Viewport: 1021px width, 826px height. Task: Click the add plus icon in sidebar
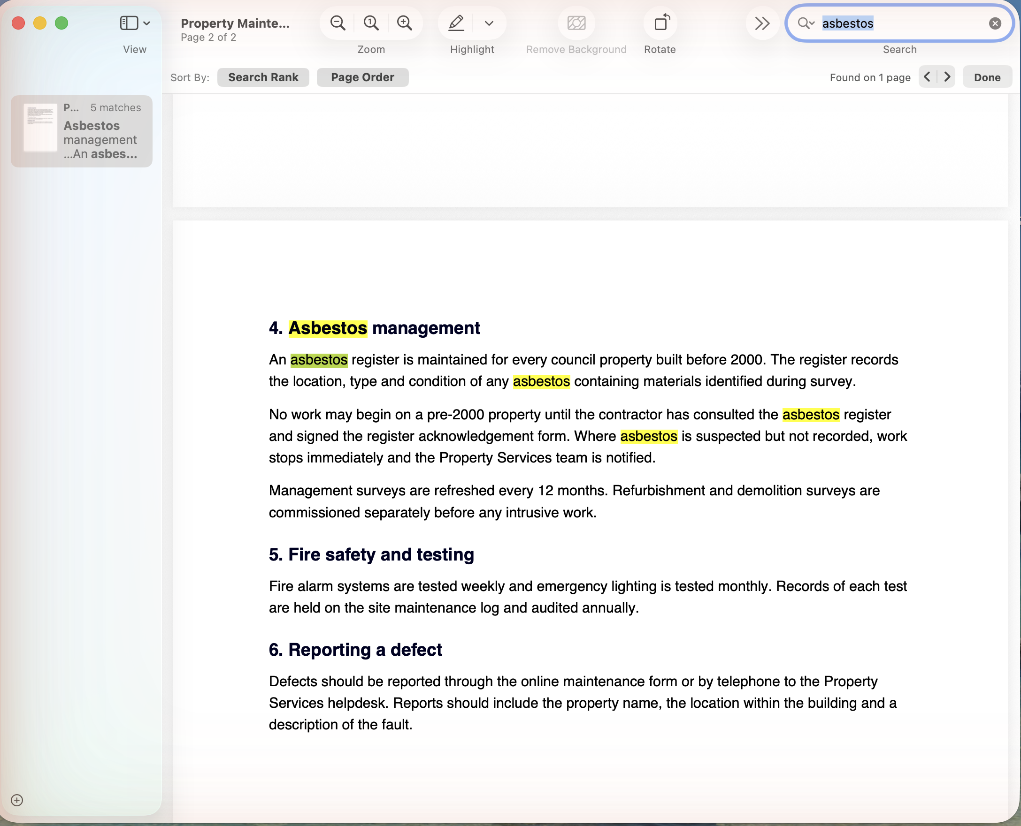point(17,800)
